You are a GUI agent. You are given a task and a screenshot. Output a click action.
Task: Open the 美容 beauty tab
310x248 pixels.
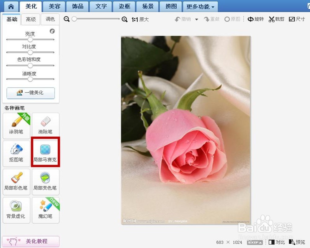54,6
